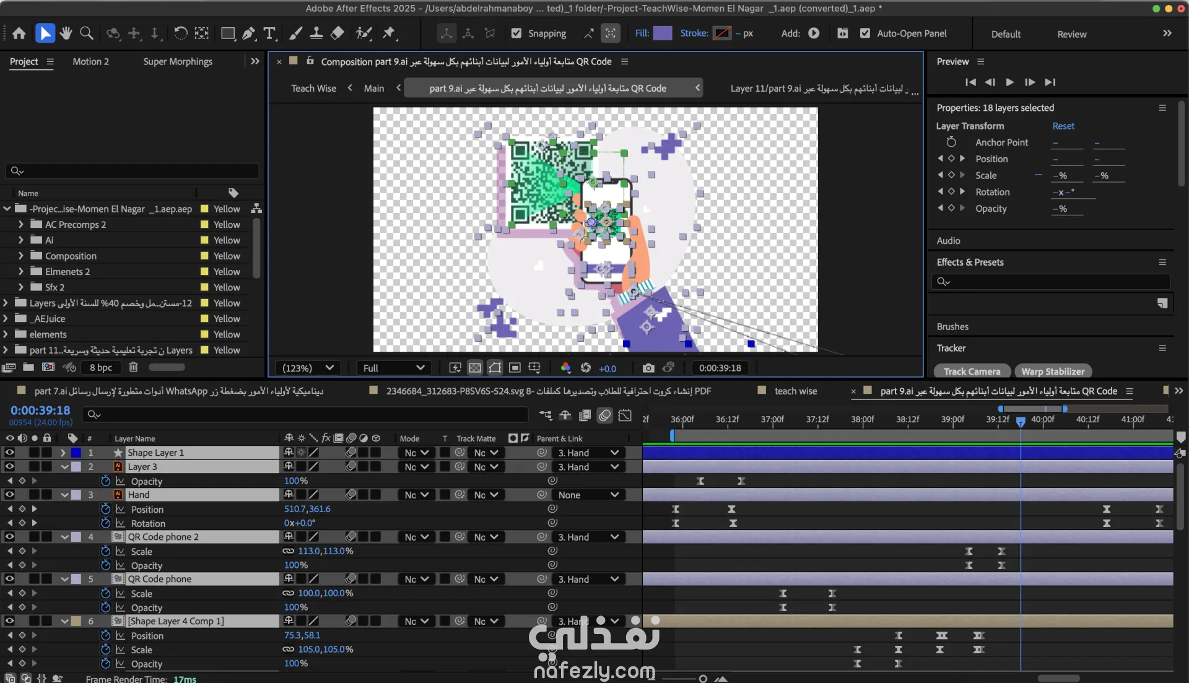
Task: Click the Track Camera button
Action: 971,372
